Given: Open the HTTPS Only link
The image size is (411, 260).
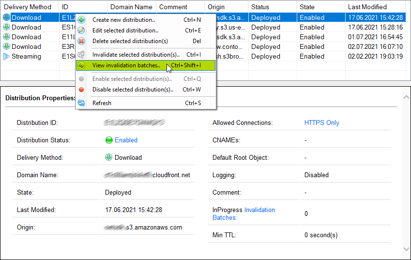Looking at the screenshot, I should (x=322, y=122).
